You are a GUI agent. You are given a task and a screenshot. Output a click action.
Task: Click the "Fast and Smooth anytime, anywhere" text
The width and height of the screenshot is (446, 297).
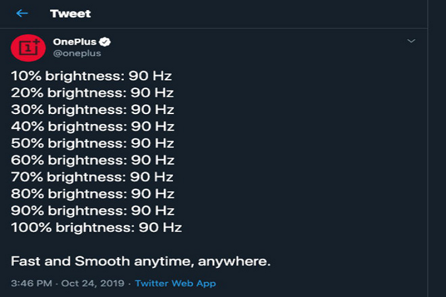[141, 261]
